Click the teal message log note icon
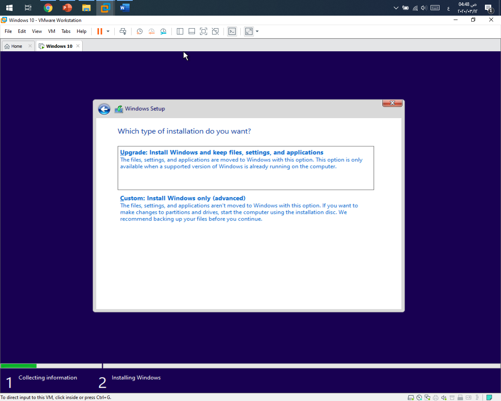Screen dimensions: 501x401 click(489, 397)
